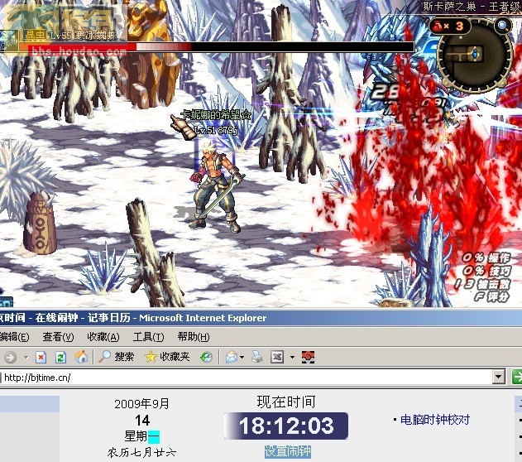Click the player name 卡妮娜的希望
Screen dimensions: 522x462
(x=216, y=115)
